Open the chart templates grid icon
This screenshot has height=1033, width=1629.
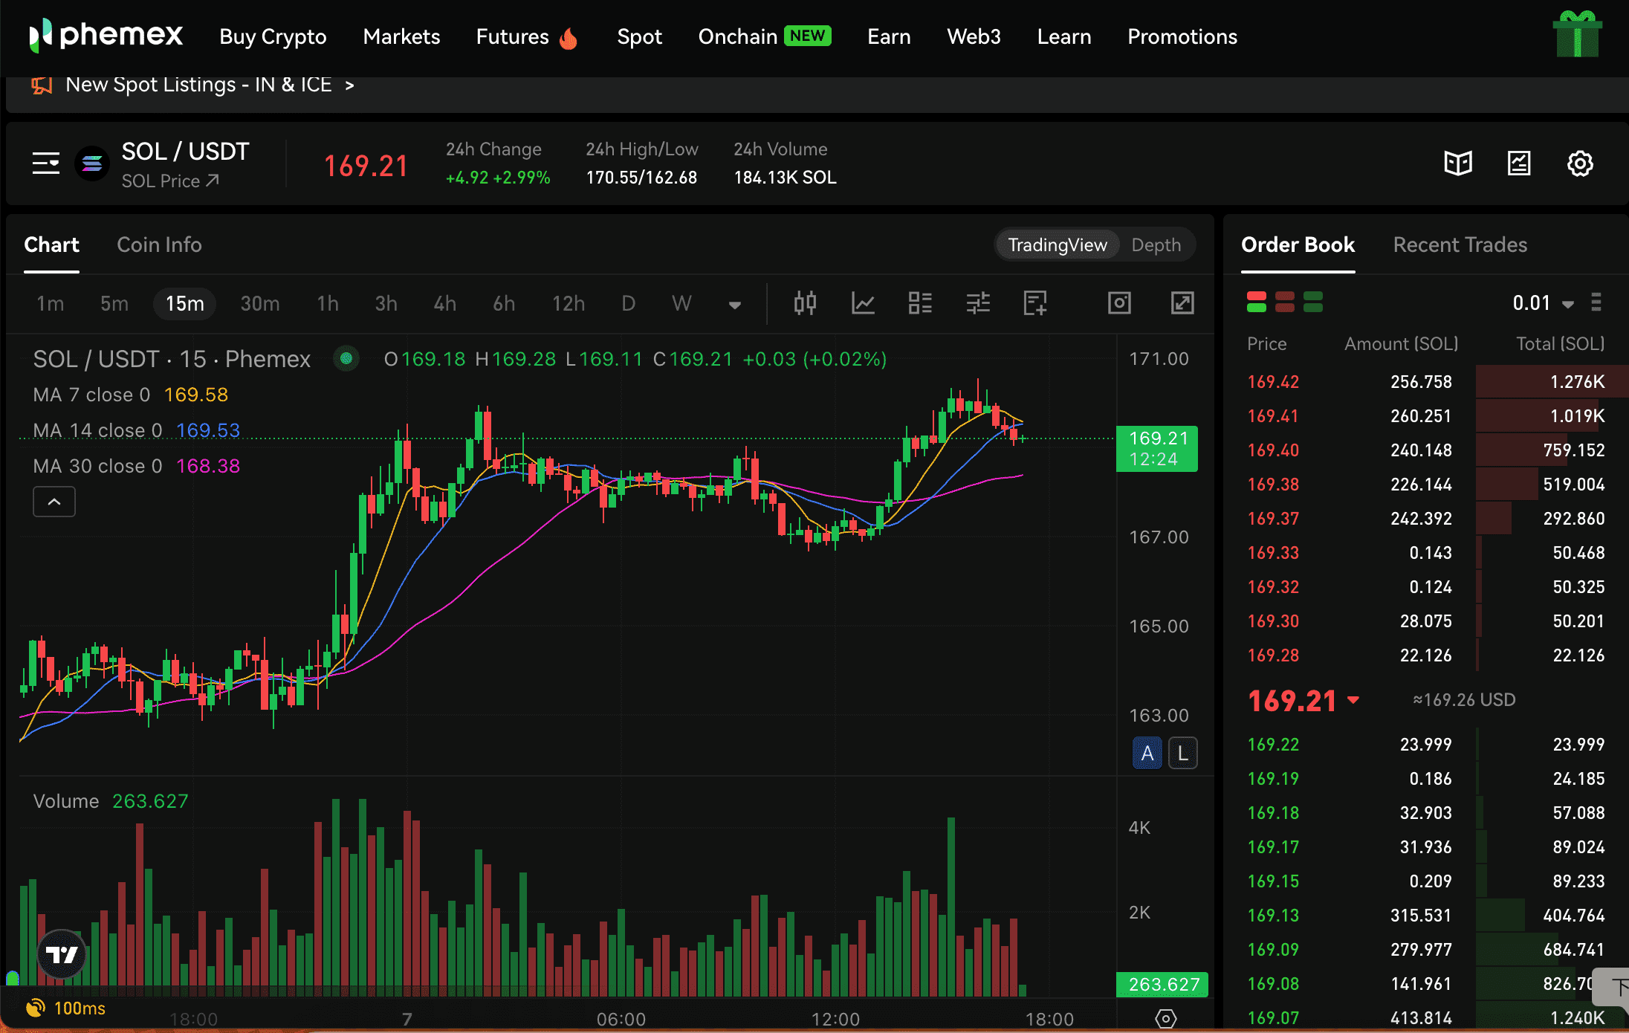[920, 303]
